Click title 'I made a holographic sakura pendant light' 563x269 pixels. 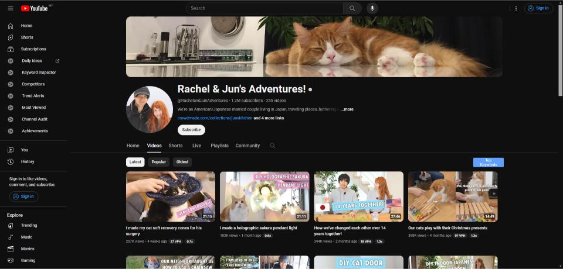pyautogui.click(x=259, y=228)
